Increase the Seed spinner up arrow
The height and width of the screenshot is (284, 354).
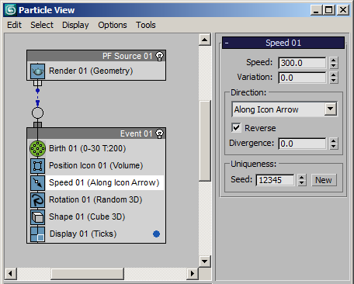coord(301,177)
